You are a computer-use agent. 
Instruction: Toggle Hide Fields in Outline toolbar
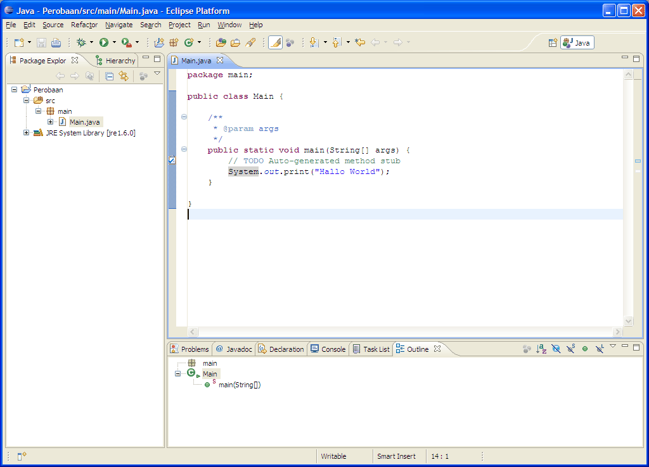pos(556,349)
